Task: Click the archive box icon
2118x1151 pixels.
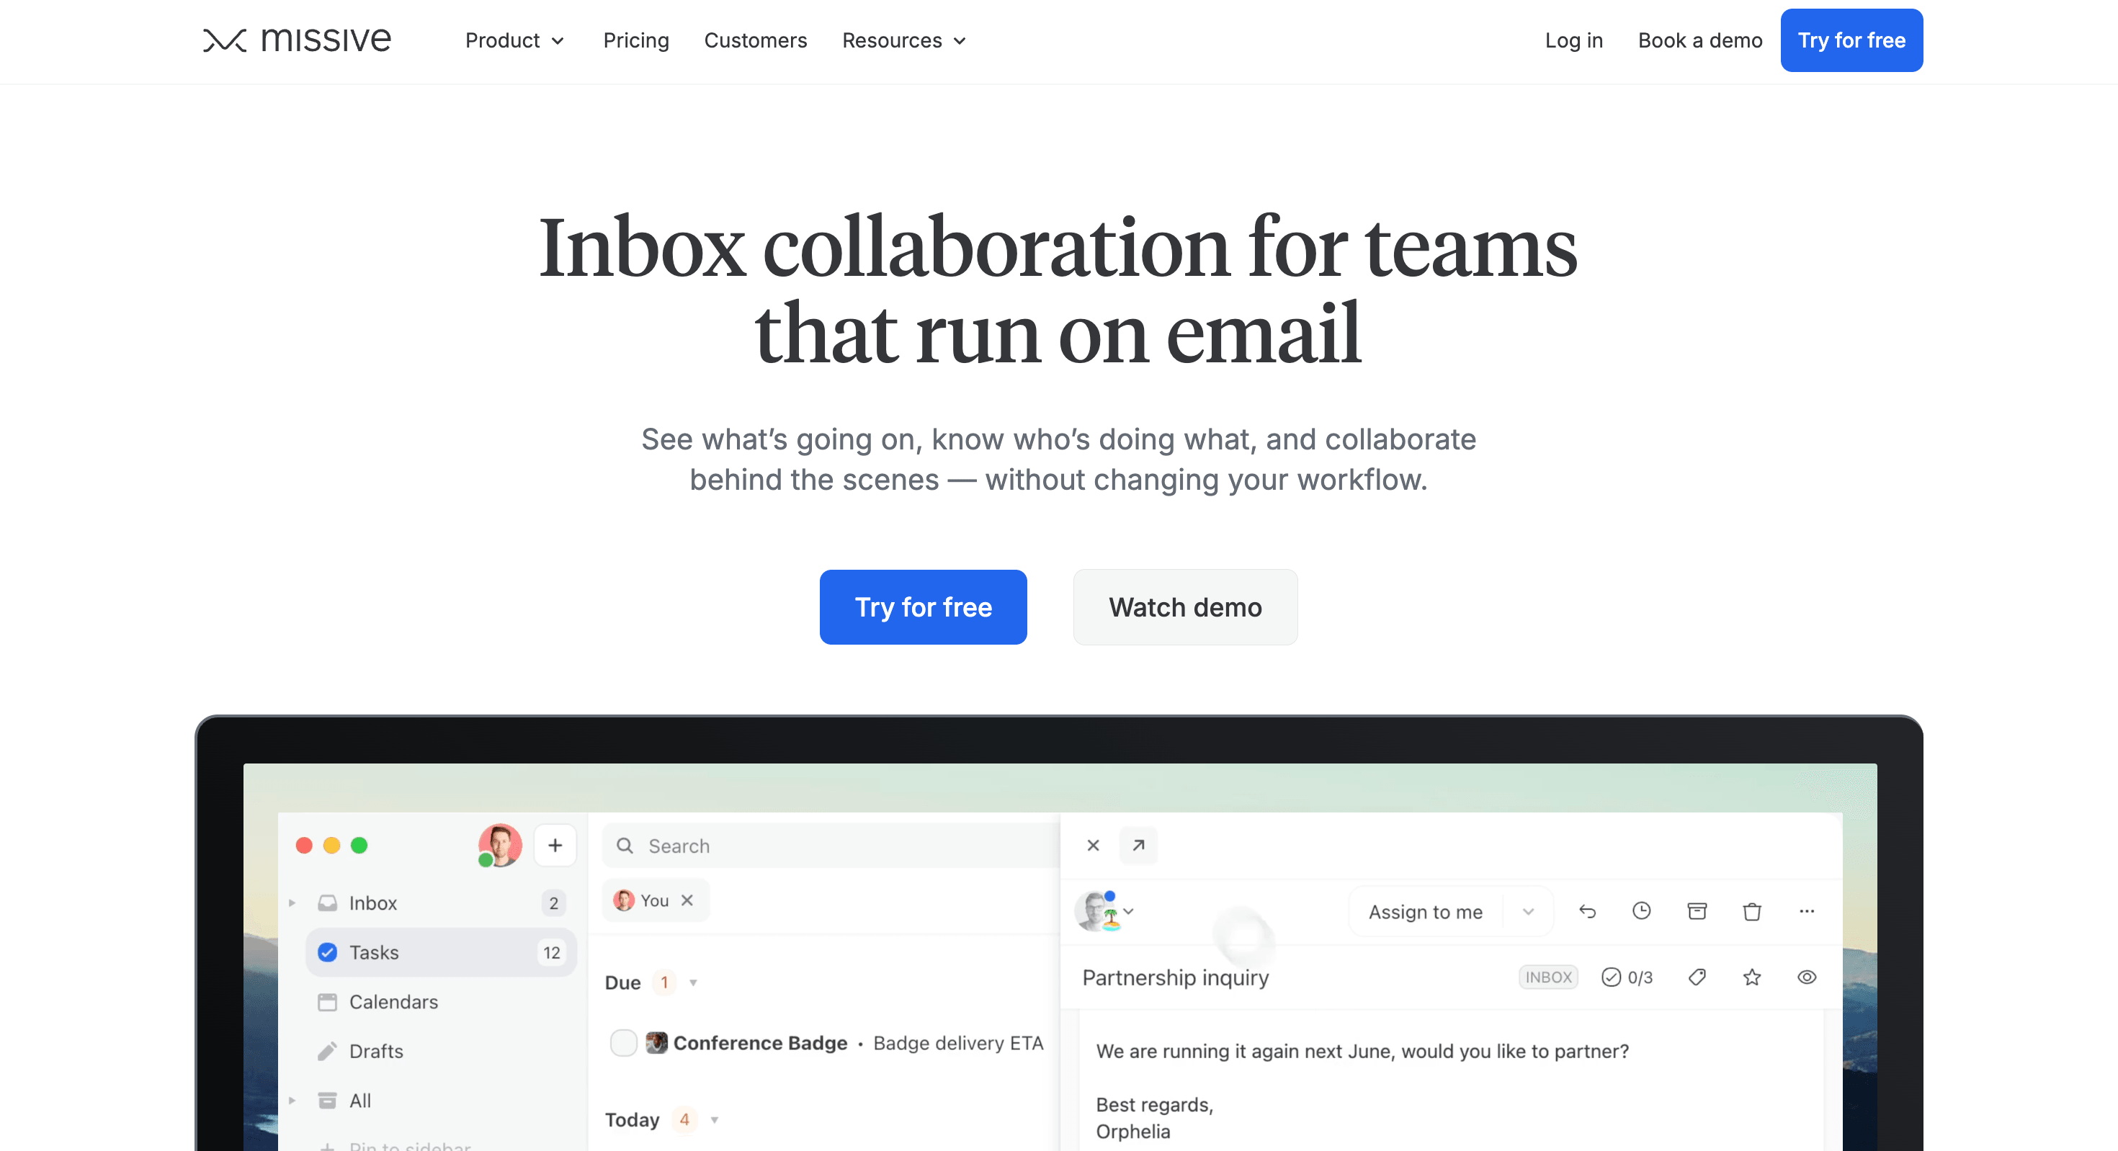Action: (x=1697, y=911)
